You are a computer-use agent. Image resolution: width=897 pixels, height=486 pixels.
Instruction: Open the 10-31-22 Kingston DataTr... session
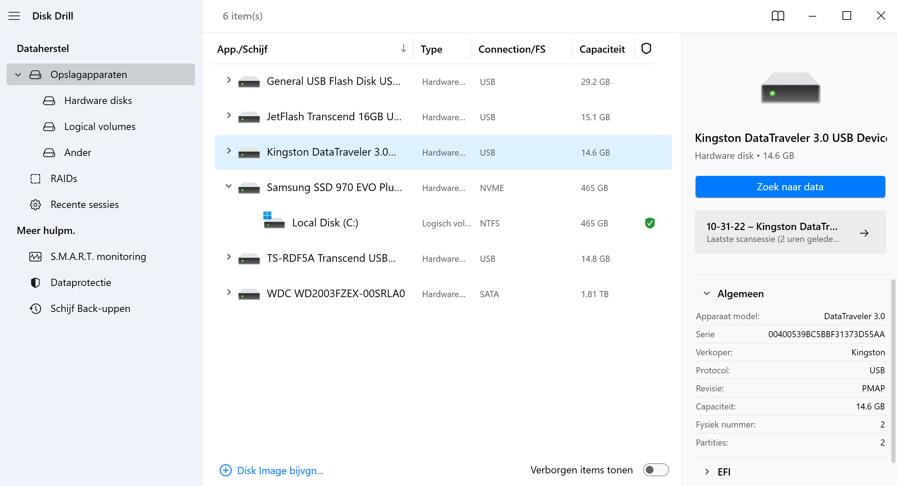790,232
